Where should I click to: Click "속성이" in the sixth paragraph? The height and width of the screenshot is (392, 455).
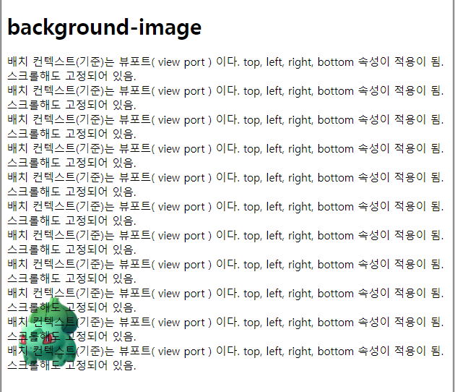click(374, 207)
